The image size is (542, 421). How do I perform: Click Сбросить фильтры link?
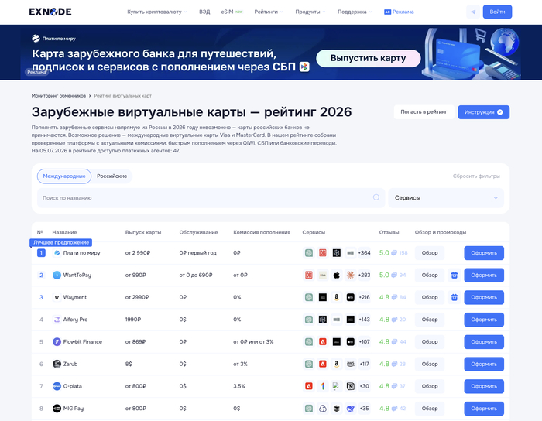[476, 176]
